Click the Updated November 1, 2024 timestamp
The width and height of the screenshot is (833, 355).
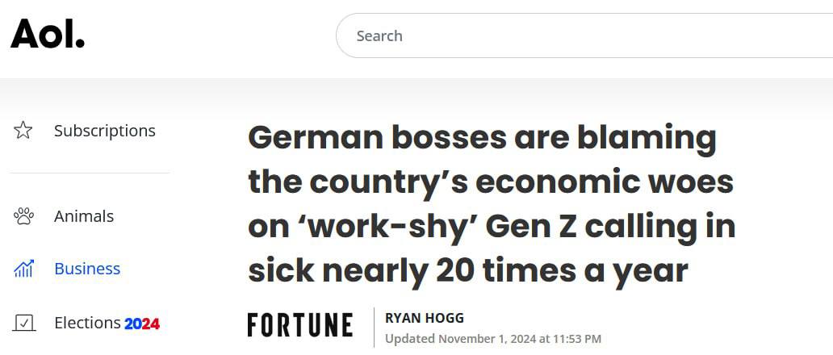click(x=492, y=339)
